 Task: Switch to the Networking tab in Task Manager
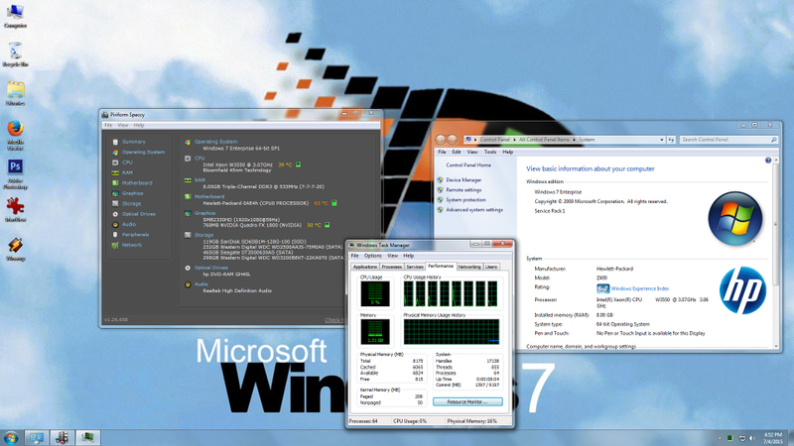click(468, 267)
